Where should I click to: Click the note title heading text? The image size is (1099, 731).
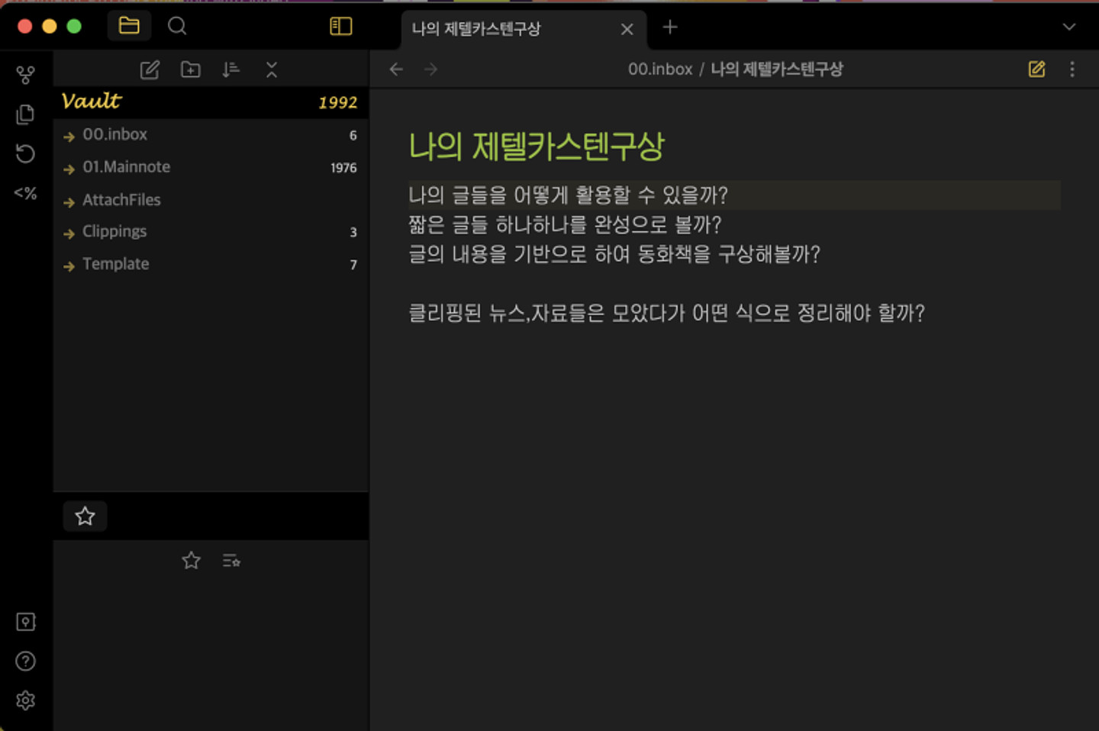pyautogui.click(x=537, y=147)
